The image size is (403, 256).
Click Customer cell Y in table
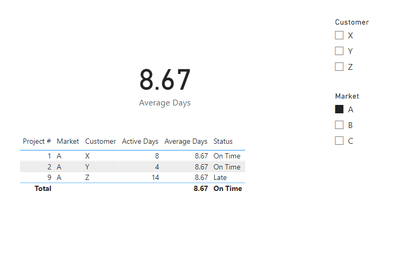[x=88, y=167]
